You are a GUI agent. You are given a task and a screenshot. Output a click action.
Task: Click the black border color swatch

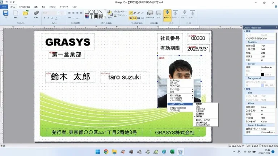pos(262,74)
